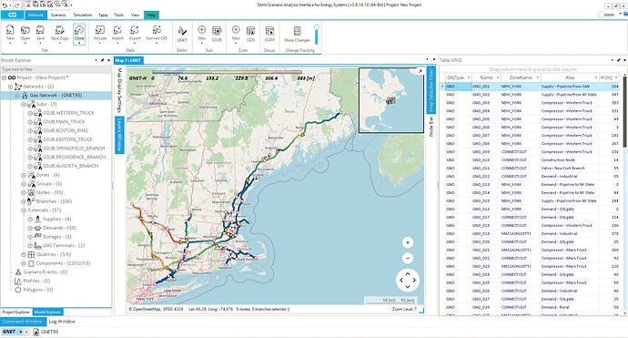This screenshot has height=338, width=628.
Task: Pin the Model Explorer panel
Action: pos(102,60)
